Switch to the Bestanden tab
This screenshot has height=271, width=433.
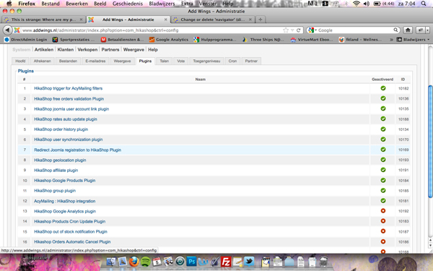point(68,61)
